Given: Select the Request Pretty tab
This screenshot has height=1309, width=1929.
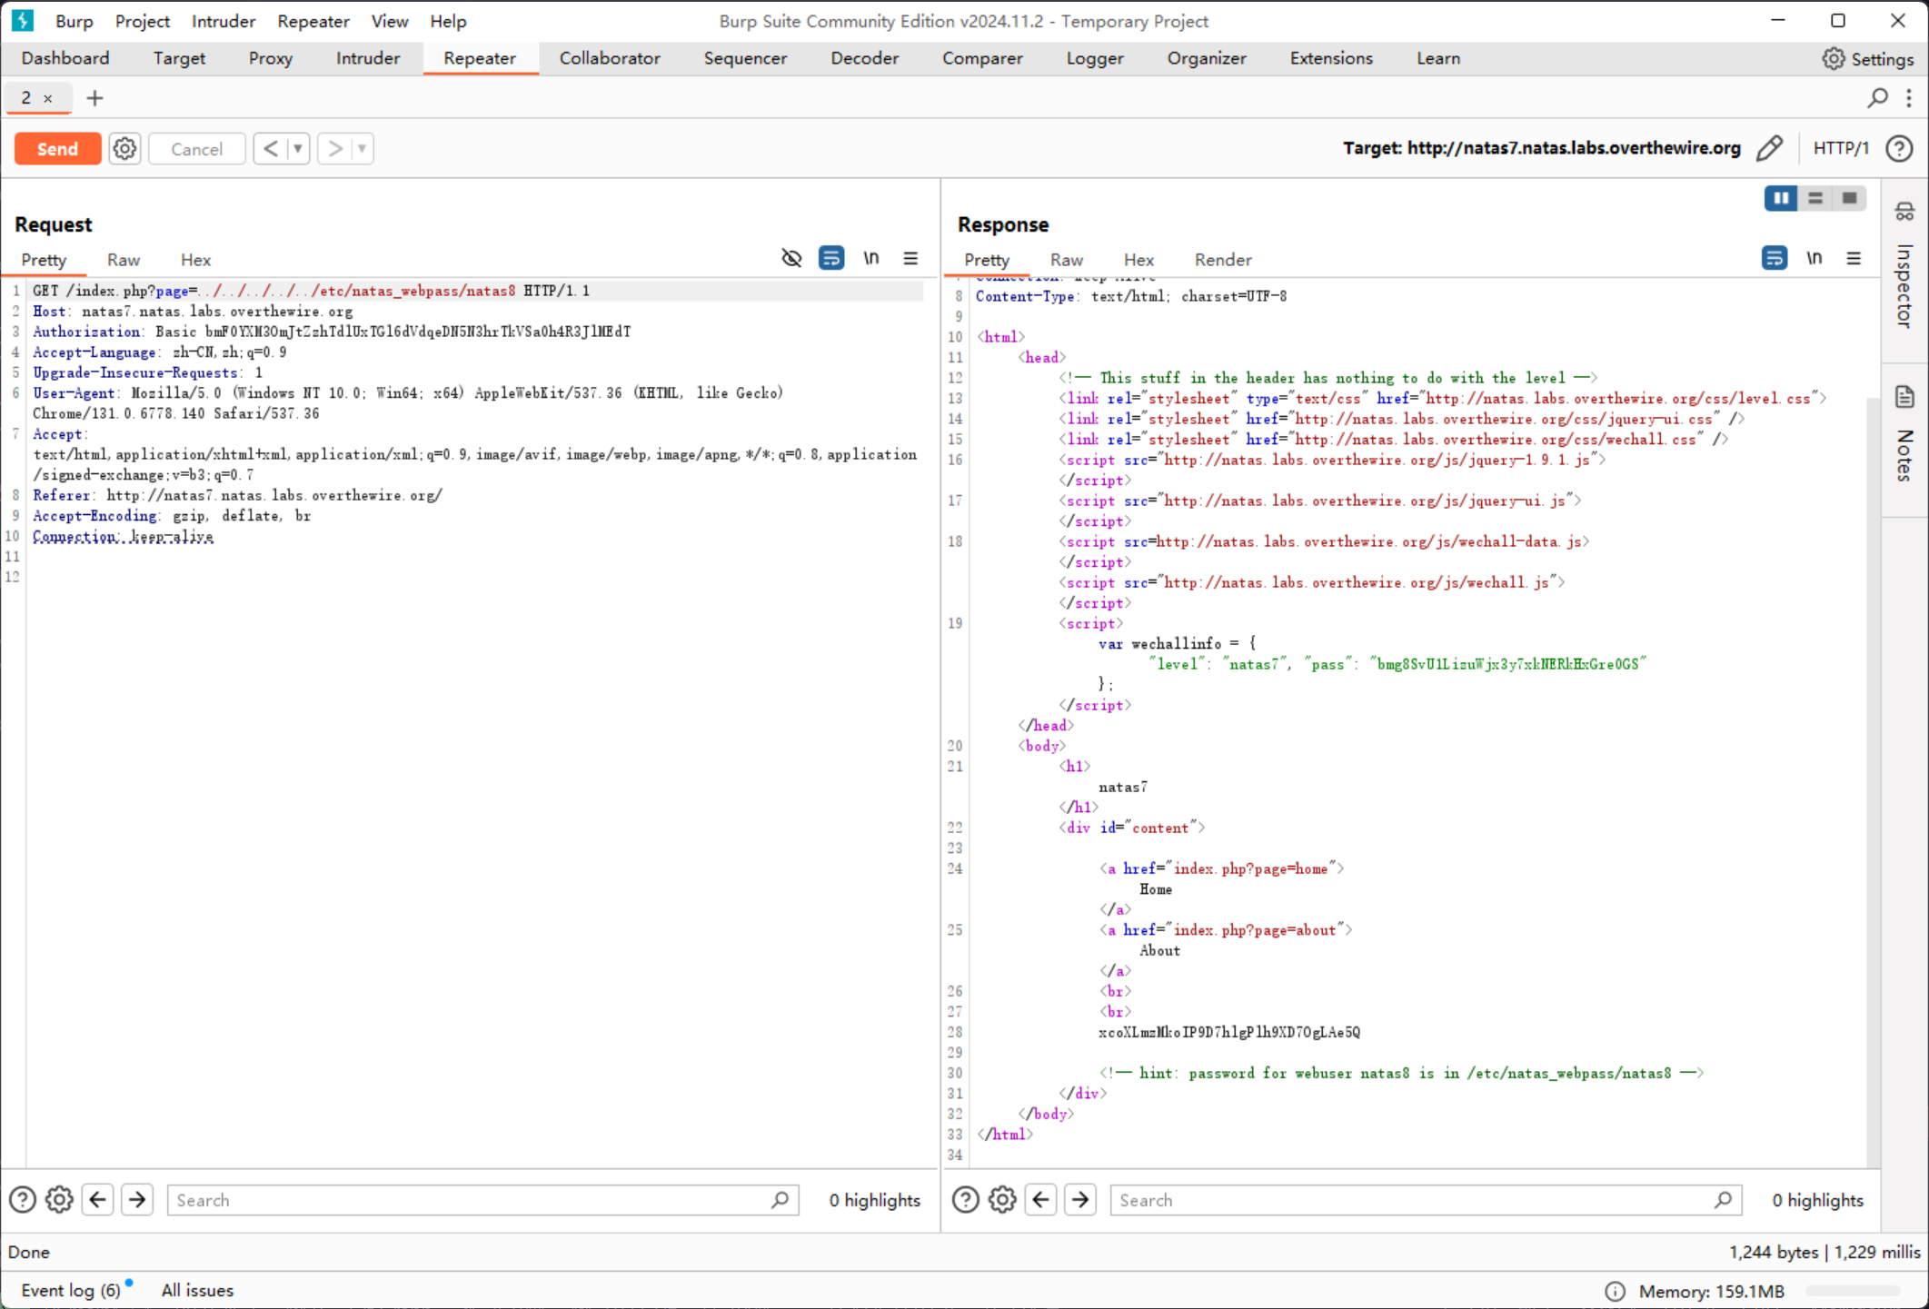Looking at the screenshot, I should click(x=44, y=260).
